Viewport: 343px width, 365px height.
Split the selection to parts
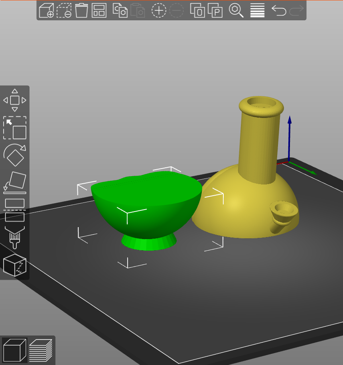click(215, 10)
